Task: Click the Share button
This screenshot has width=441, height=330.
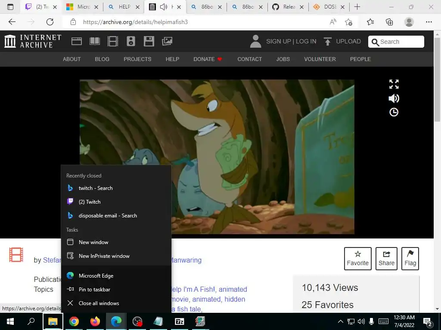Action: (386, 258)
